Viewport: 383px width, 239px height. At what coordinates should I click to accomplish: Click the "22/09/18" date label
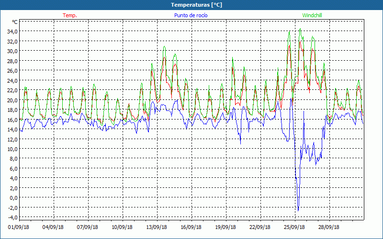pos(260,227)
